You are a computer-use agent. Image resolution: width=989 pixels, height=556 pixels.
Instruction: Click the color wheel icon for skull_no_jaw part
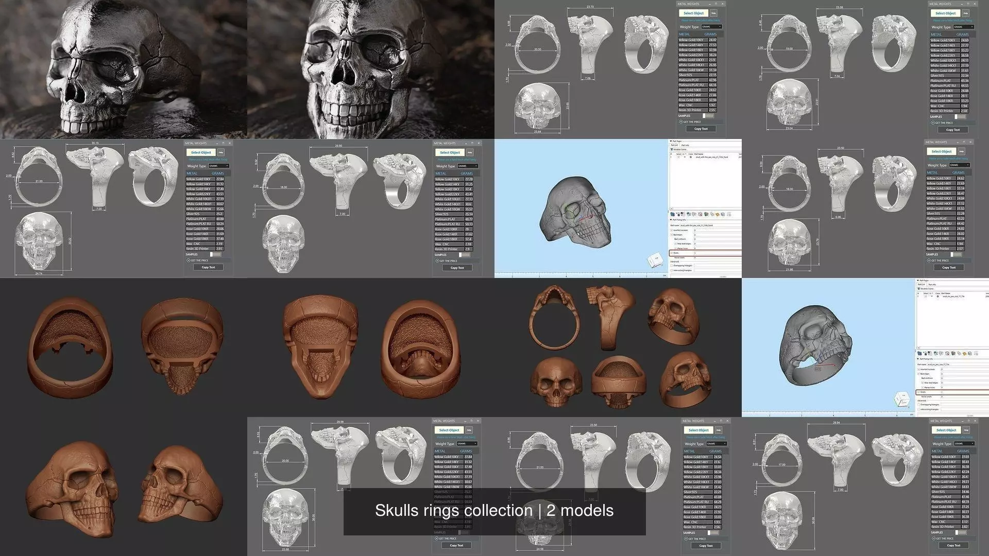pyautogui.click(x=938, y=297)
